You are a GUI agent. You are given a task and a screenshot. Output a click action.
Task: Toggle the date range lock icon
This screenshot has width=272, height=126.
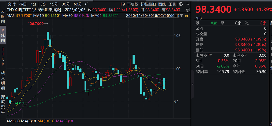click(x=187, y=16)
